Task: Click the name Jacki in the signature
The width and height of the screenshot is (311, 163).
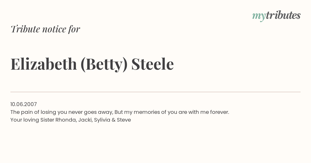Action: (85, 120)
